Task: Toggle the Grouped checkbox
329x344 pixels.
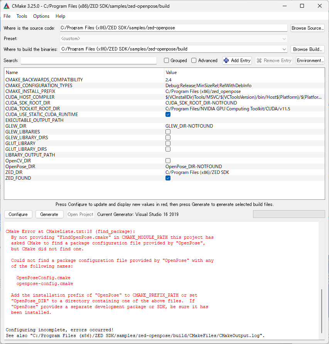Action: click(x=166, y=61)
